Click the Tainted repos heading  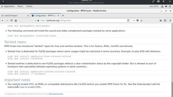(x=15, y=42)
